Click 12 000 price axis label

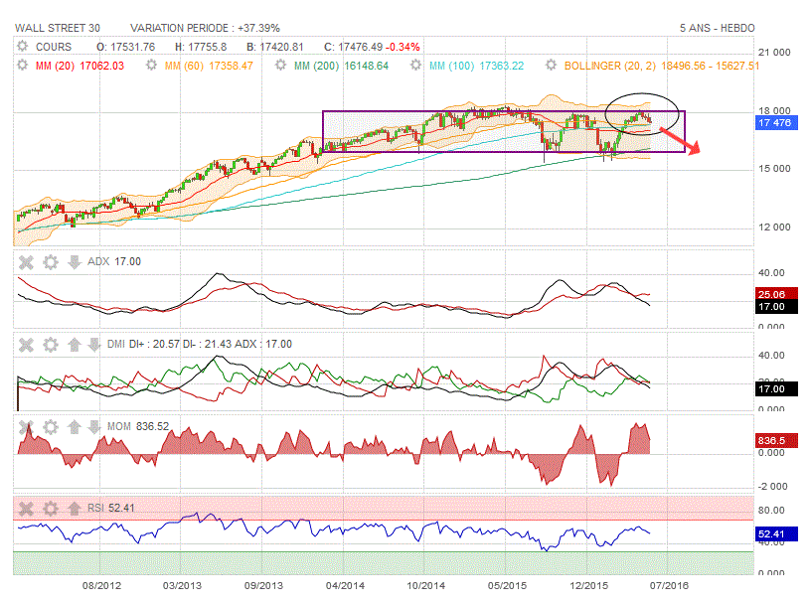pos(774,226)
